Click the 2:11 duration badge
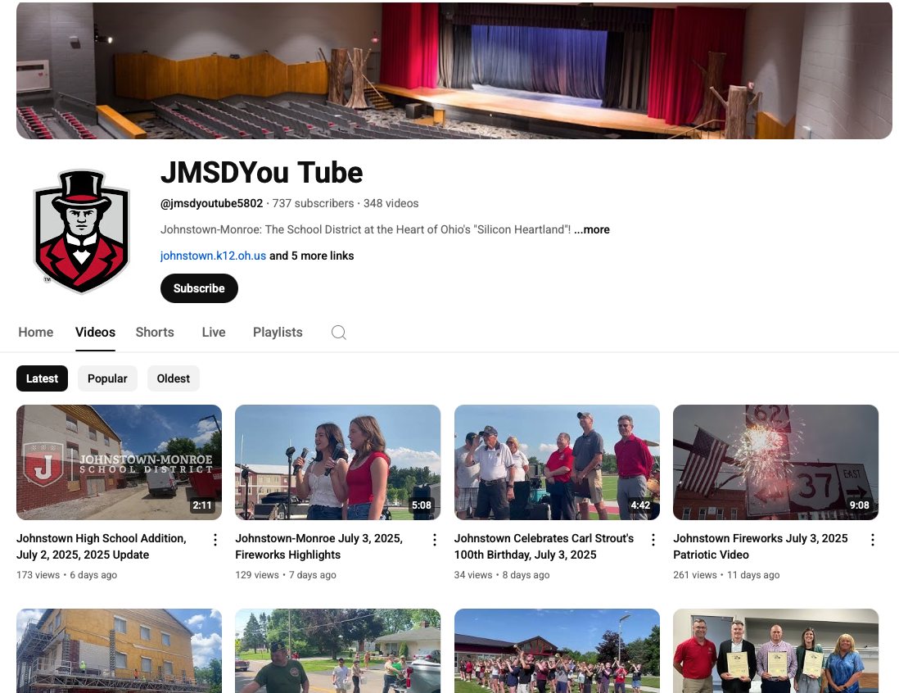This screenshot has width=899, height=693. pyautogui.click(x=201, y=505)
